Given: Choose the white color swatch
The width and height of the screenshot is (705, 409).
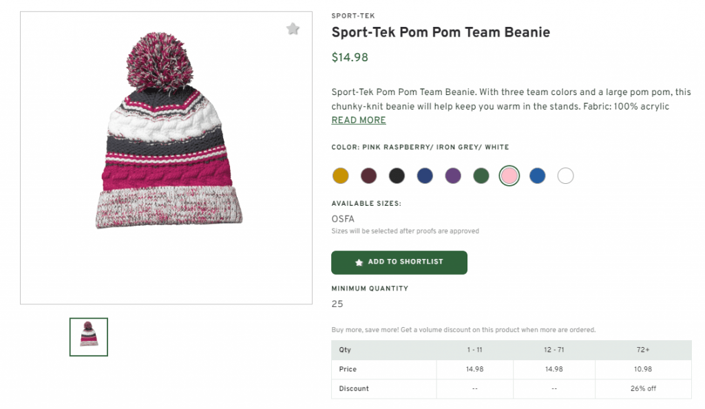Looking at the screenshot, I should (565, 176).
